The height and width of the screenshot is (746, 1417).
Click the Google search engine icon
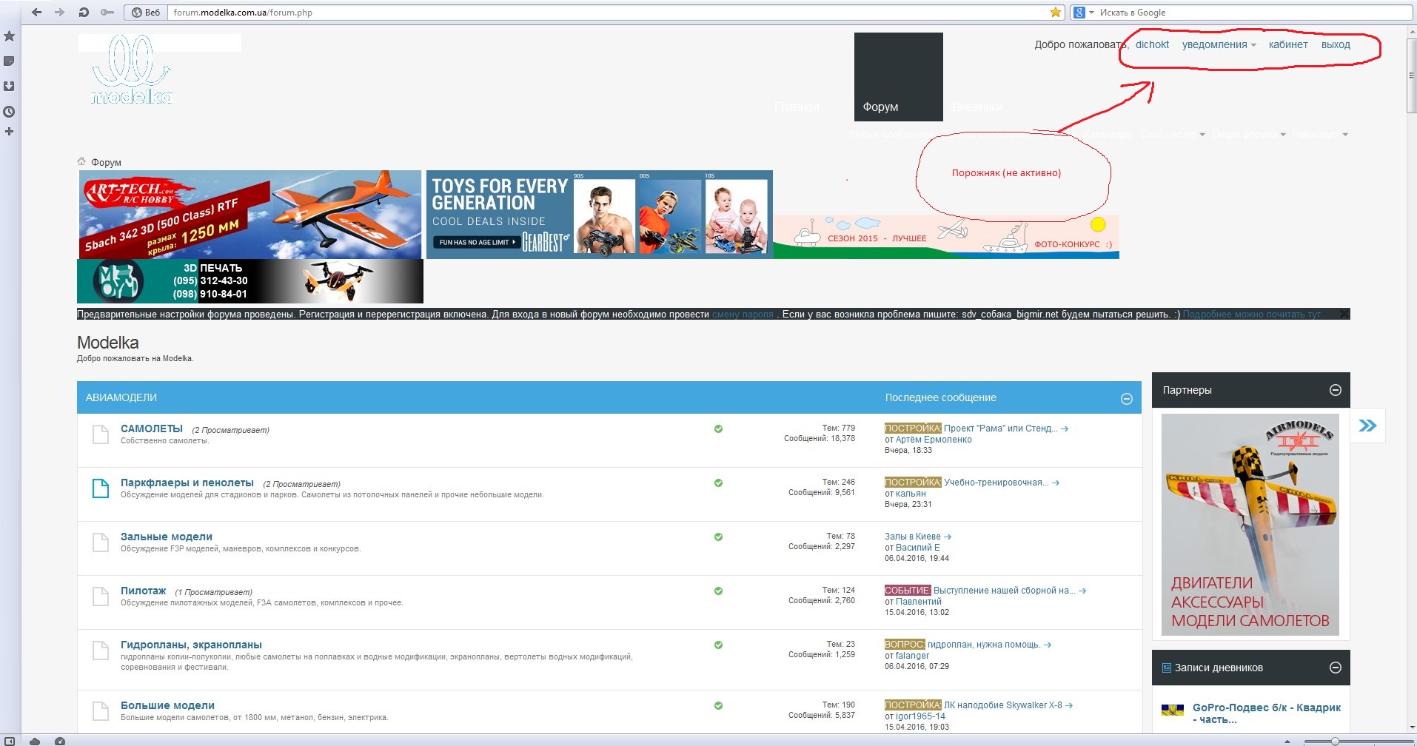pos(1079,12)
